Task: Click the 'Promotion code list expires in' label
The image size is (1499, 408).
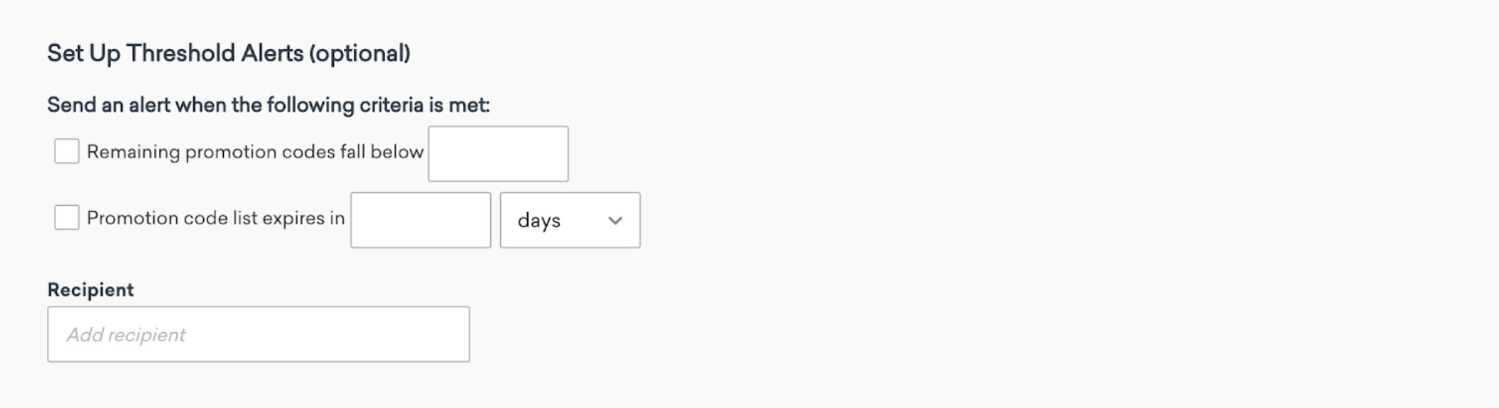Action: pyautogui.click(x=216, y=218)
